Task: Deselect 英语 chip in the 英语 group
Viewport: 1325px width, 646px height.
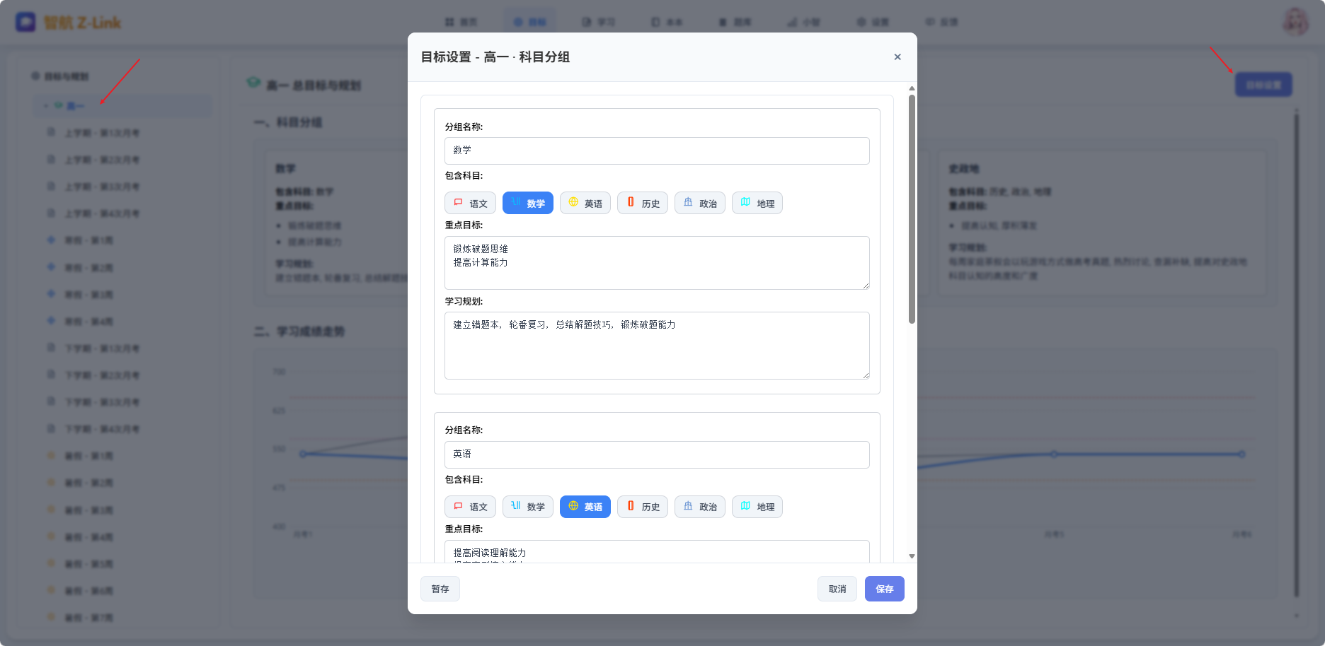Action: coord(585,507)
